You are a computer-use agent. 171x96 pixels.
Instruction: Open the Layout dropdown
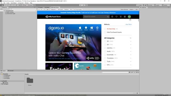tap(166, 5)
